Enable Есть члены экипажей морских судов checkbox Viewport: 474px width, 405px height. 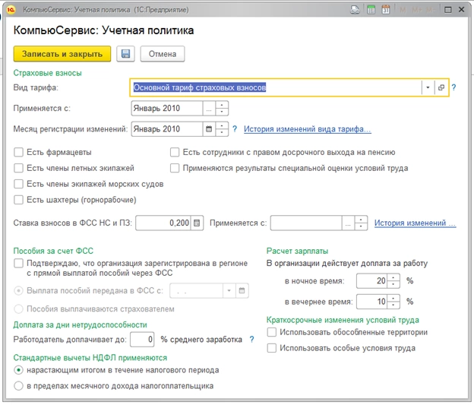pos(18,184)
